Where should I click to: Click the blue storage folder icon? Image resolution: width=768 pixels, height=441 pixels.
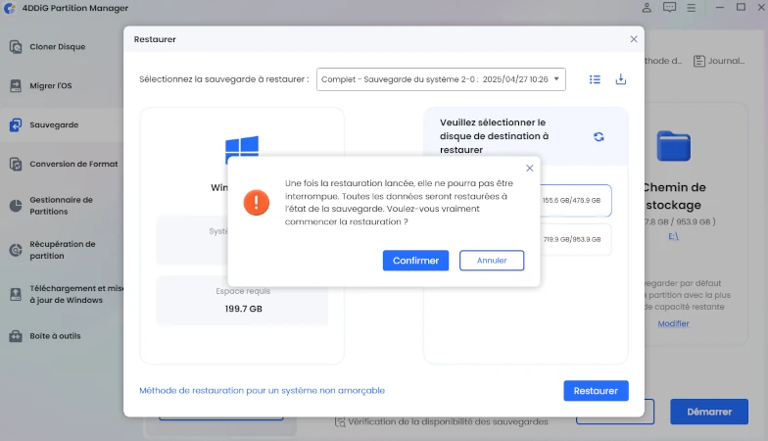[x=674, y=146]
